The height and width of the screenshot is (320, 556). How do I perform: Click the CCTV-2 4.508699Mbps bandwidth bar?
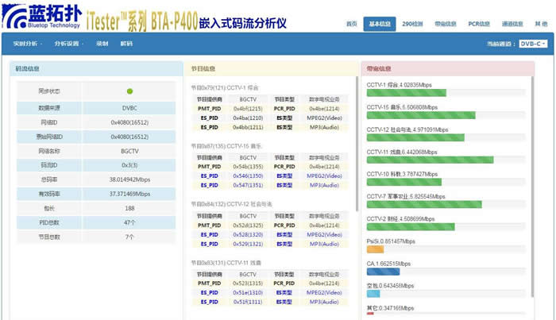click(411, 227)
